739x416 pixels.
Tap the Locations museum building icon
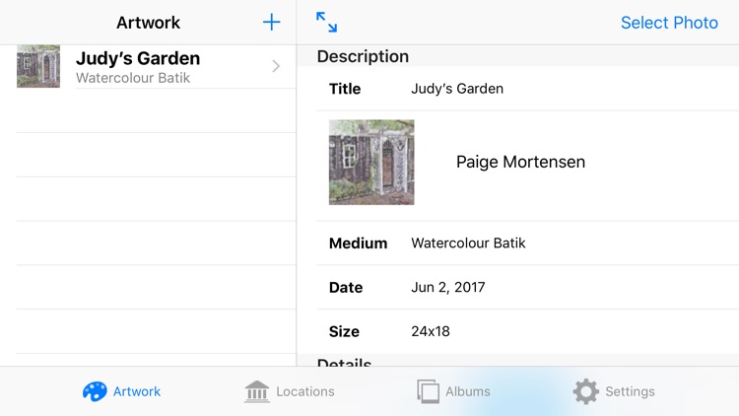257,391
